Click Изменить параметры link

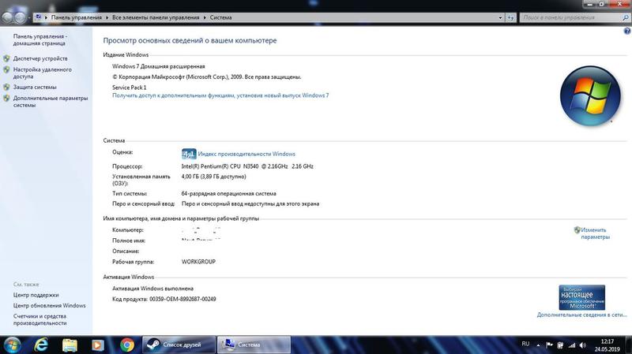pos(595,233)
